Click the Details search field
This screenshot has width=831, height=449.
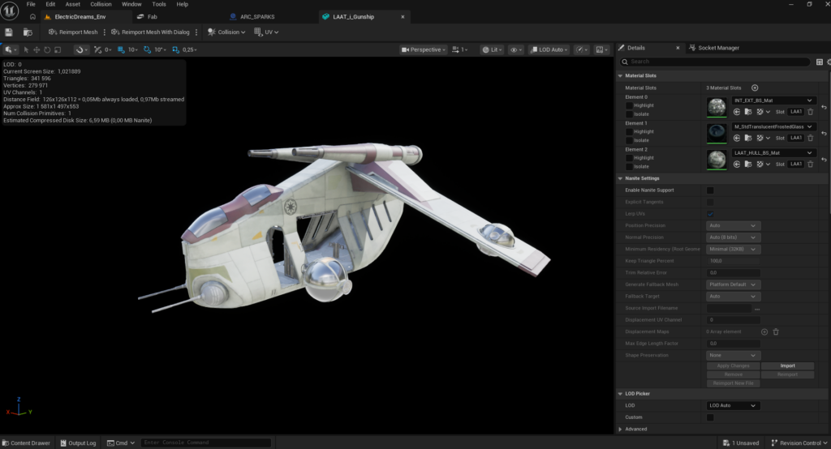coord(714,62)
